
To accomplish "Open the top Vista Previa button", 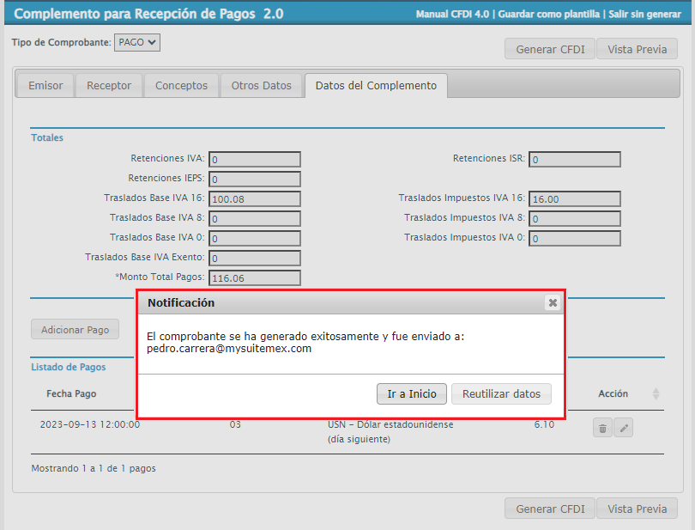I will (x=637, y=49).
